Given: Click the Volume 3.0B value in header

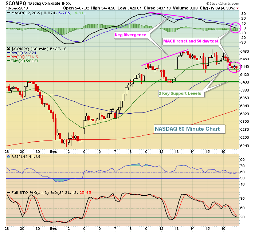Looking at the screenshot, I should pos(185,8).
